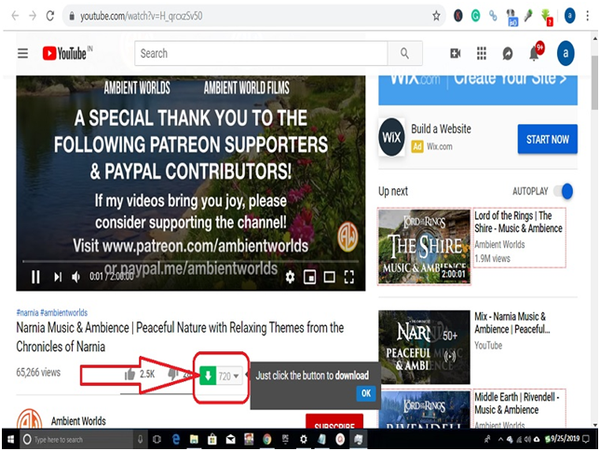Toggle the Autoplay switch
This screenshot has width=600, height=451.
(564, 191)
